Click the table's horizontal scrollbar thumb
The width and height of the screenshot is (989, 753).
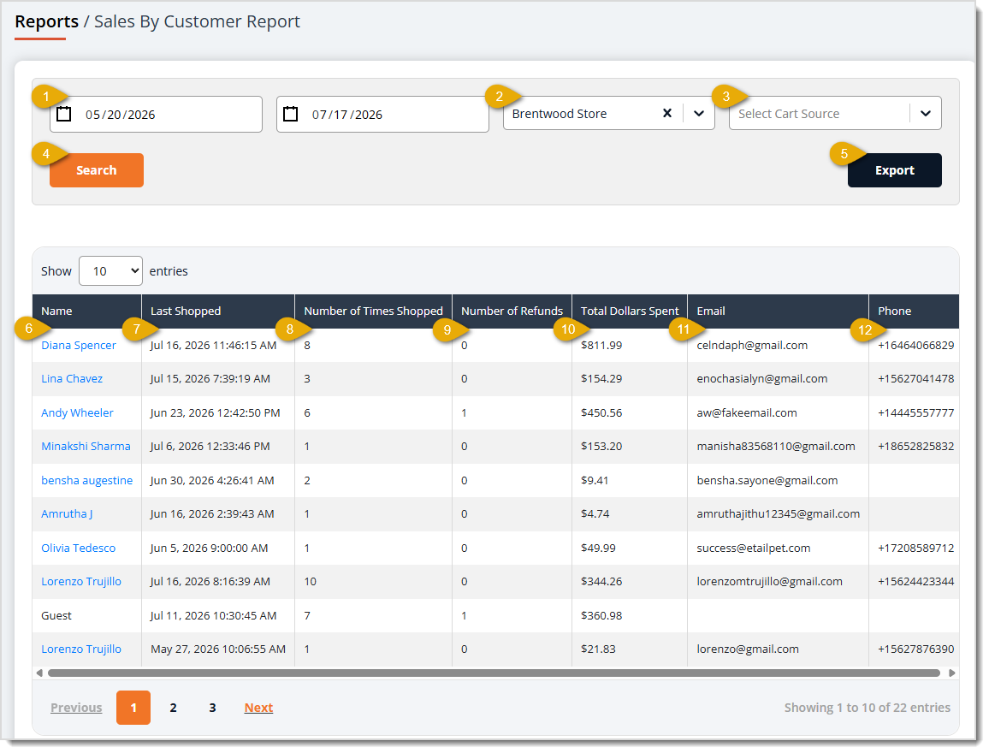tap(494, 673)
